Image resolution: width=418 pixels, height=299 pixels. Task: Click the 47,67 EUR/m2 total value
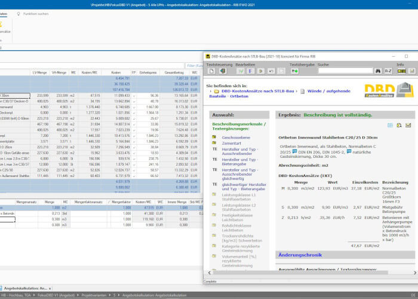(x=365, y=246)
